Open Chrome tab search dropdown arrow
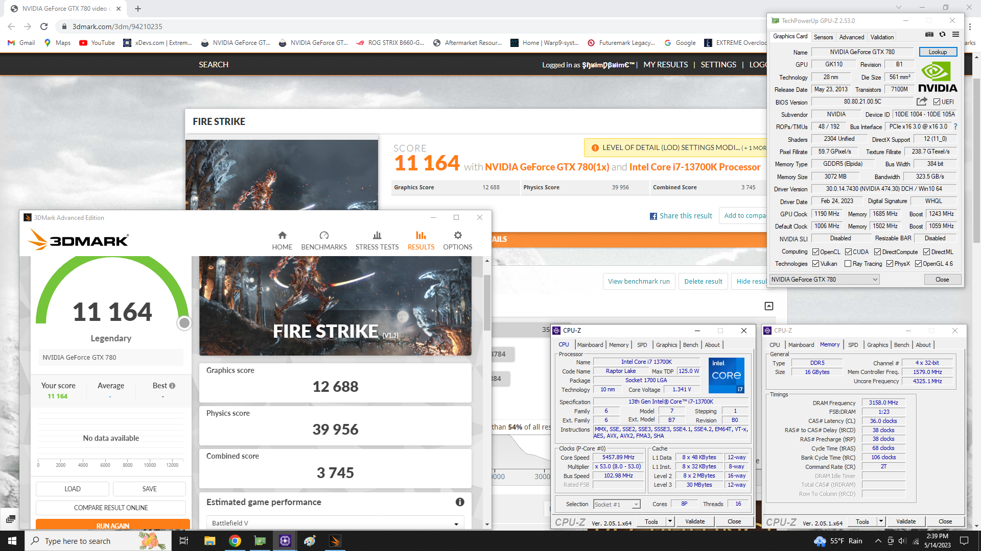The image size is (981, 551). tap(899, 8)
